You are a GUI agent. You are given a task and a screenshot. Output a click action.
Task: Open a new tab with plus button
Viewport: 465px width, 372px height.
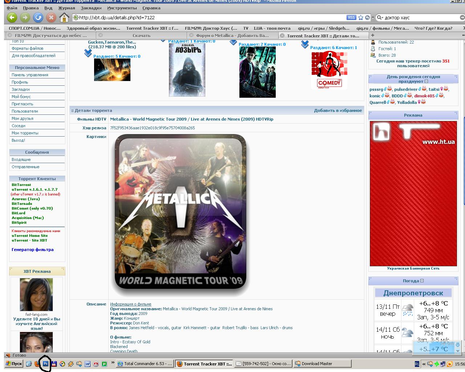click(372, 35)
